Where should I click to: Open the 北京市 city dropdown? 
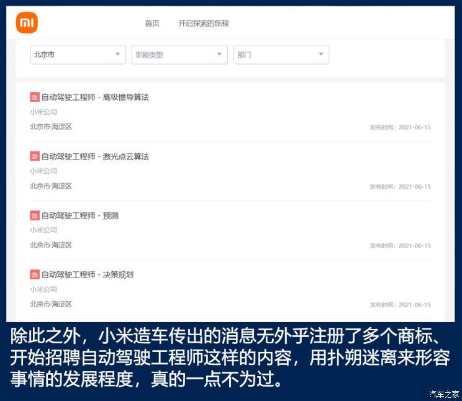coord(78,55)
